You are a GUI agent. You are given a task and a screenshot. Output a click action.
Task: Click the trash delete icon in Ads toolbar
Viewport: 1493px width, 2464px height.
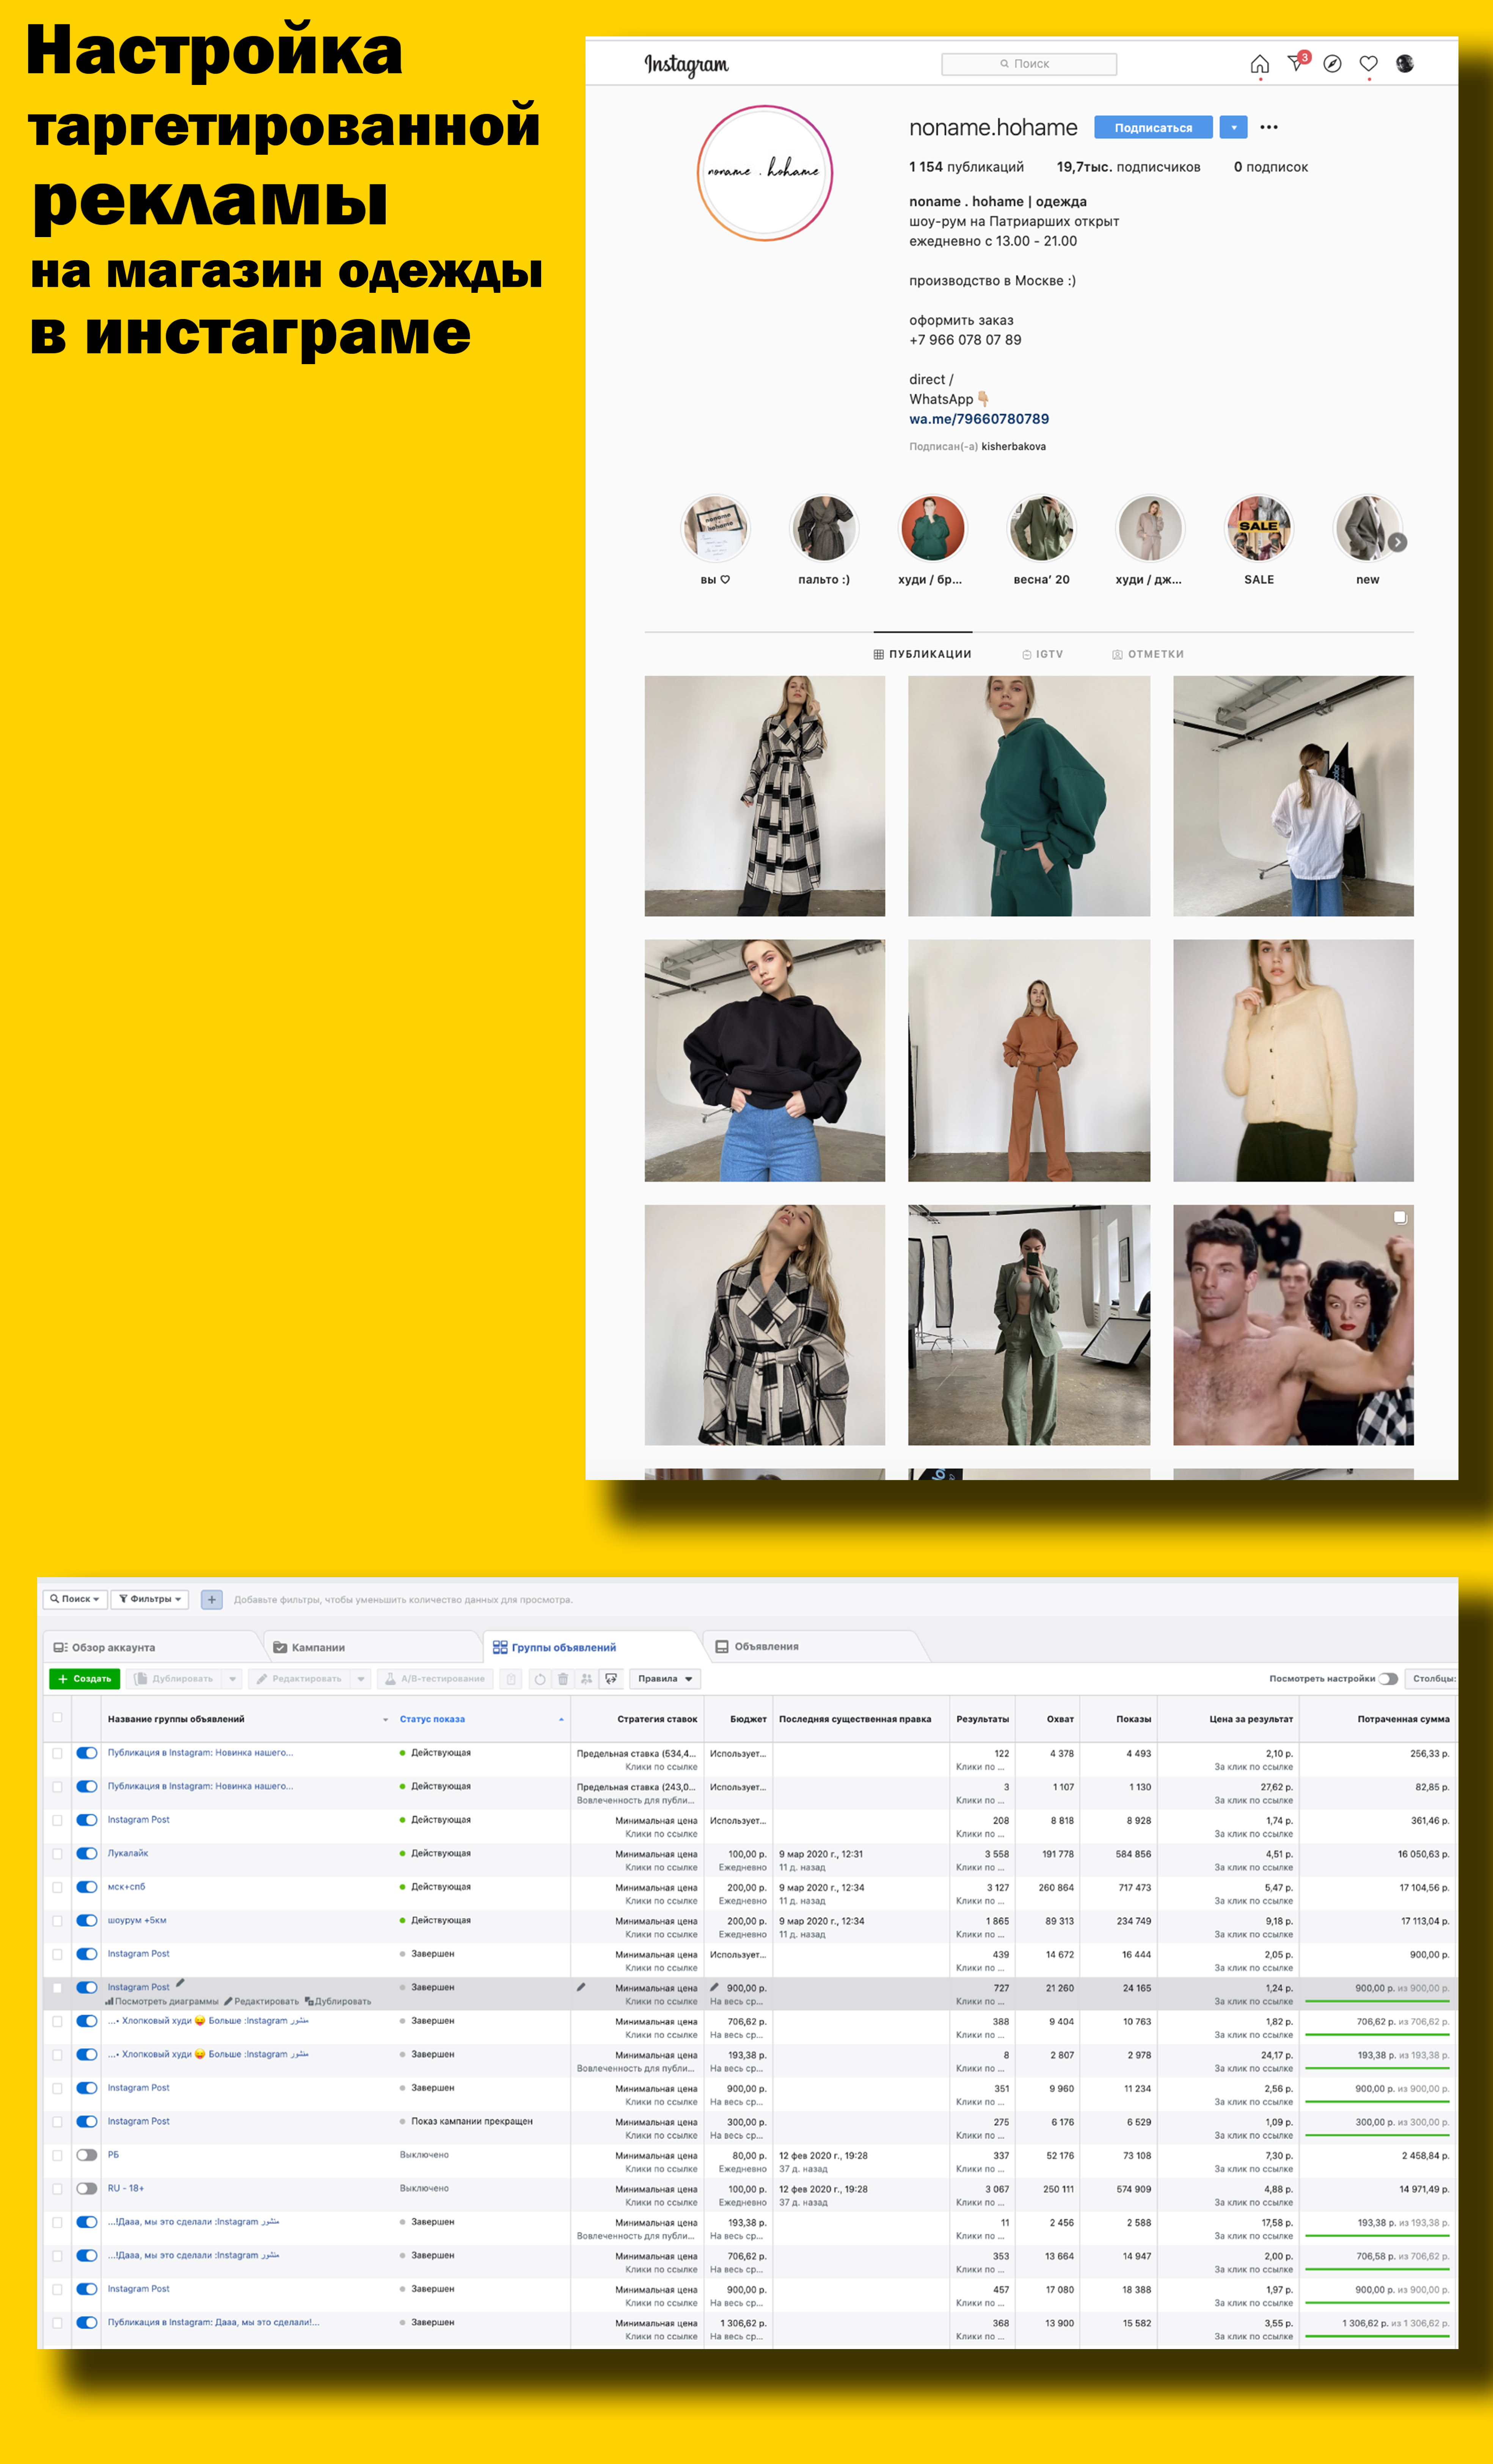click(x=563, y=1679)
